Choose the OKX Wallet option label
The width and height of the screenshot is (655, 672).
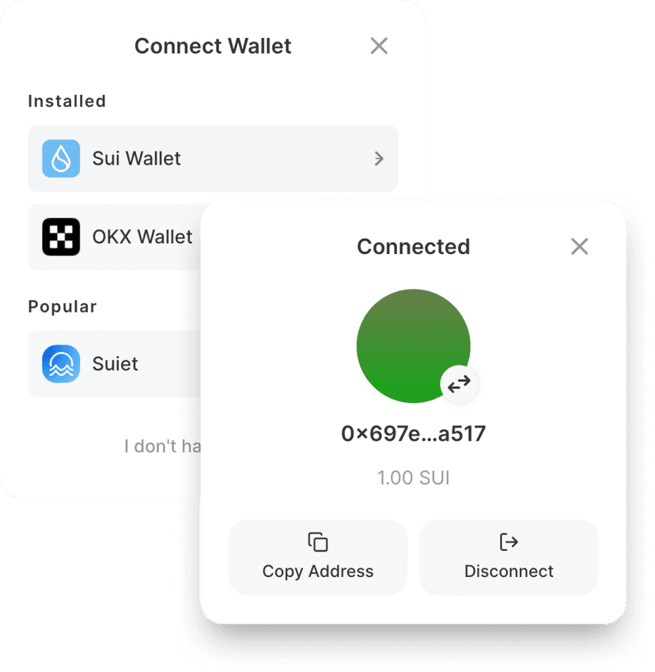(x=142, y=237)
